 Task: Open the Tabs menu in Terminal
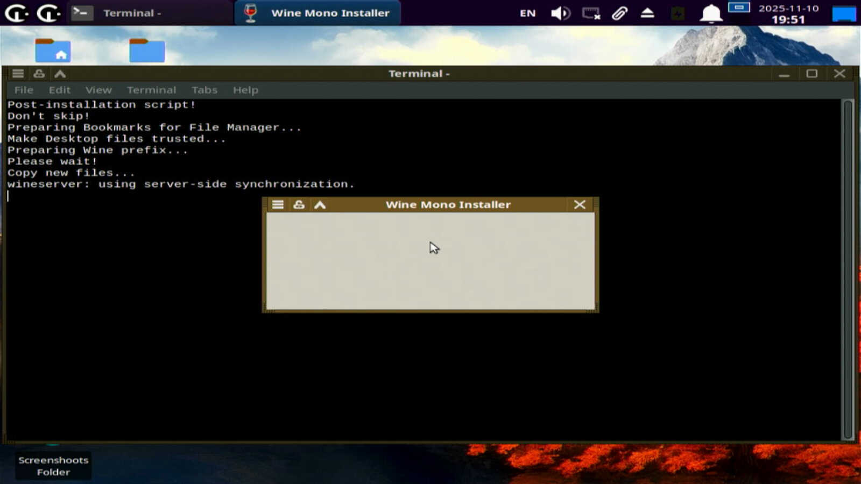(x=204, y=90)
